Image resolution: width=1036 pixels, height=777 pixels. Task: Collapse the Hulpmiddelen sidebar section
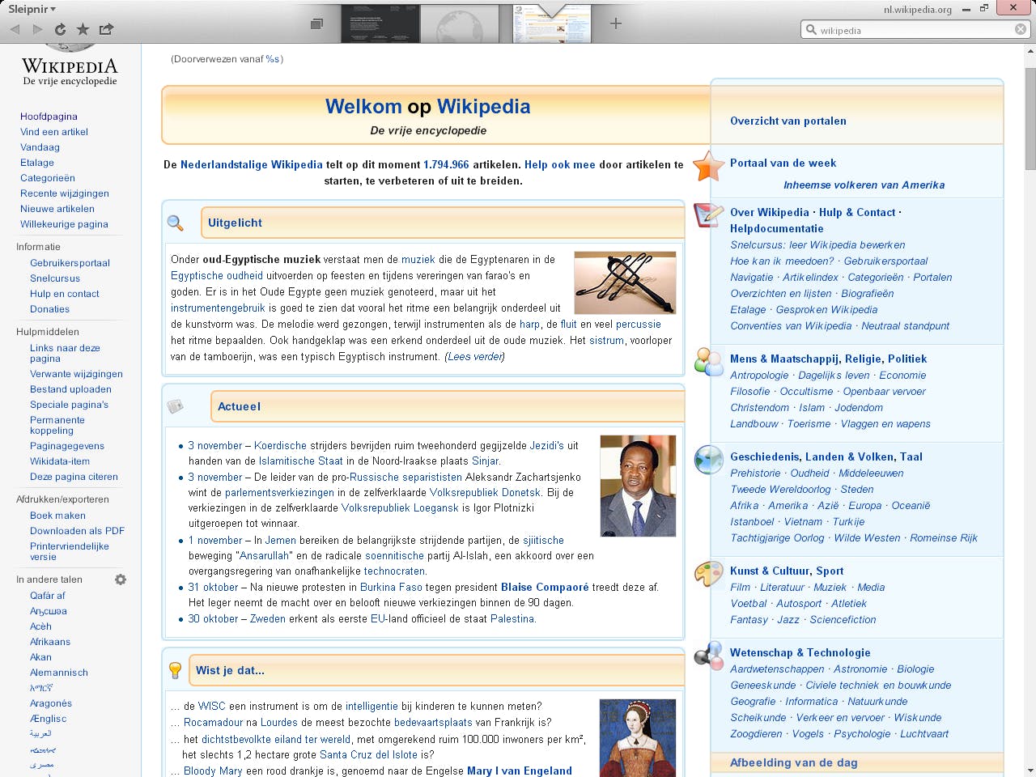[x=48, y=332]
